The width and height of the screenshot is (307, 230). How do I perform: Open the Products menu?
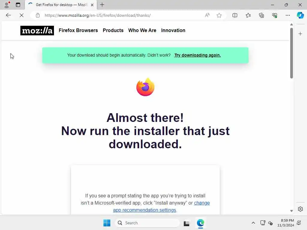click(113, 30)
